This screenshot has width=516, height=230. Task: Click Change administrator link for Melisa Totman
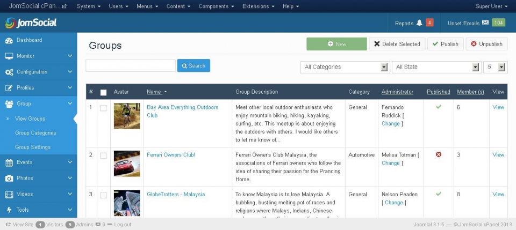tap(391, 163)
